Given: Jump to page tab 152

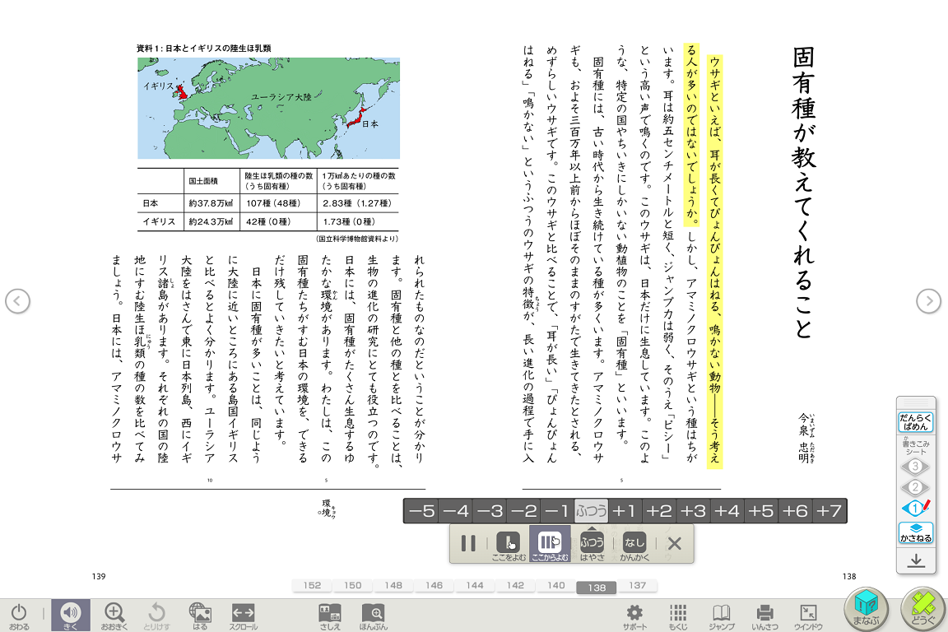Looking at the screenshot, I should [312, 585].
